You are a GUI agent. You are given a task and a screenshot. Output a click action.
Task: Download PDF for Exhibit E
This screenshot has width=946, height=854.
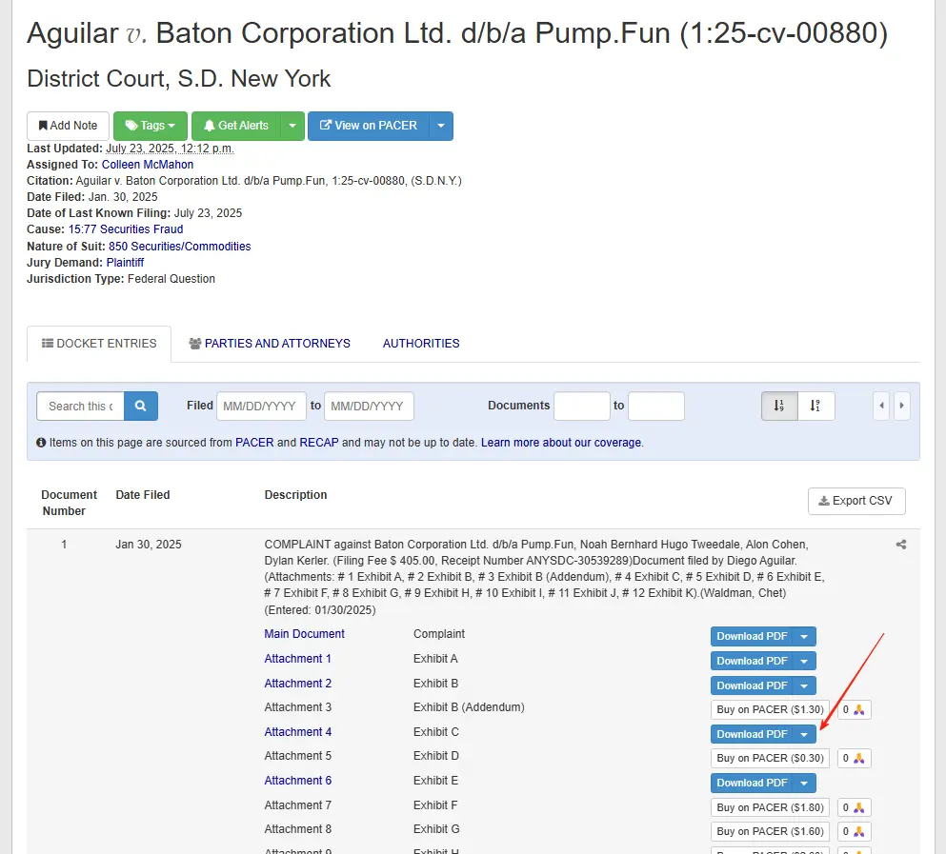(752, 783)
